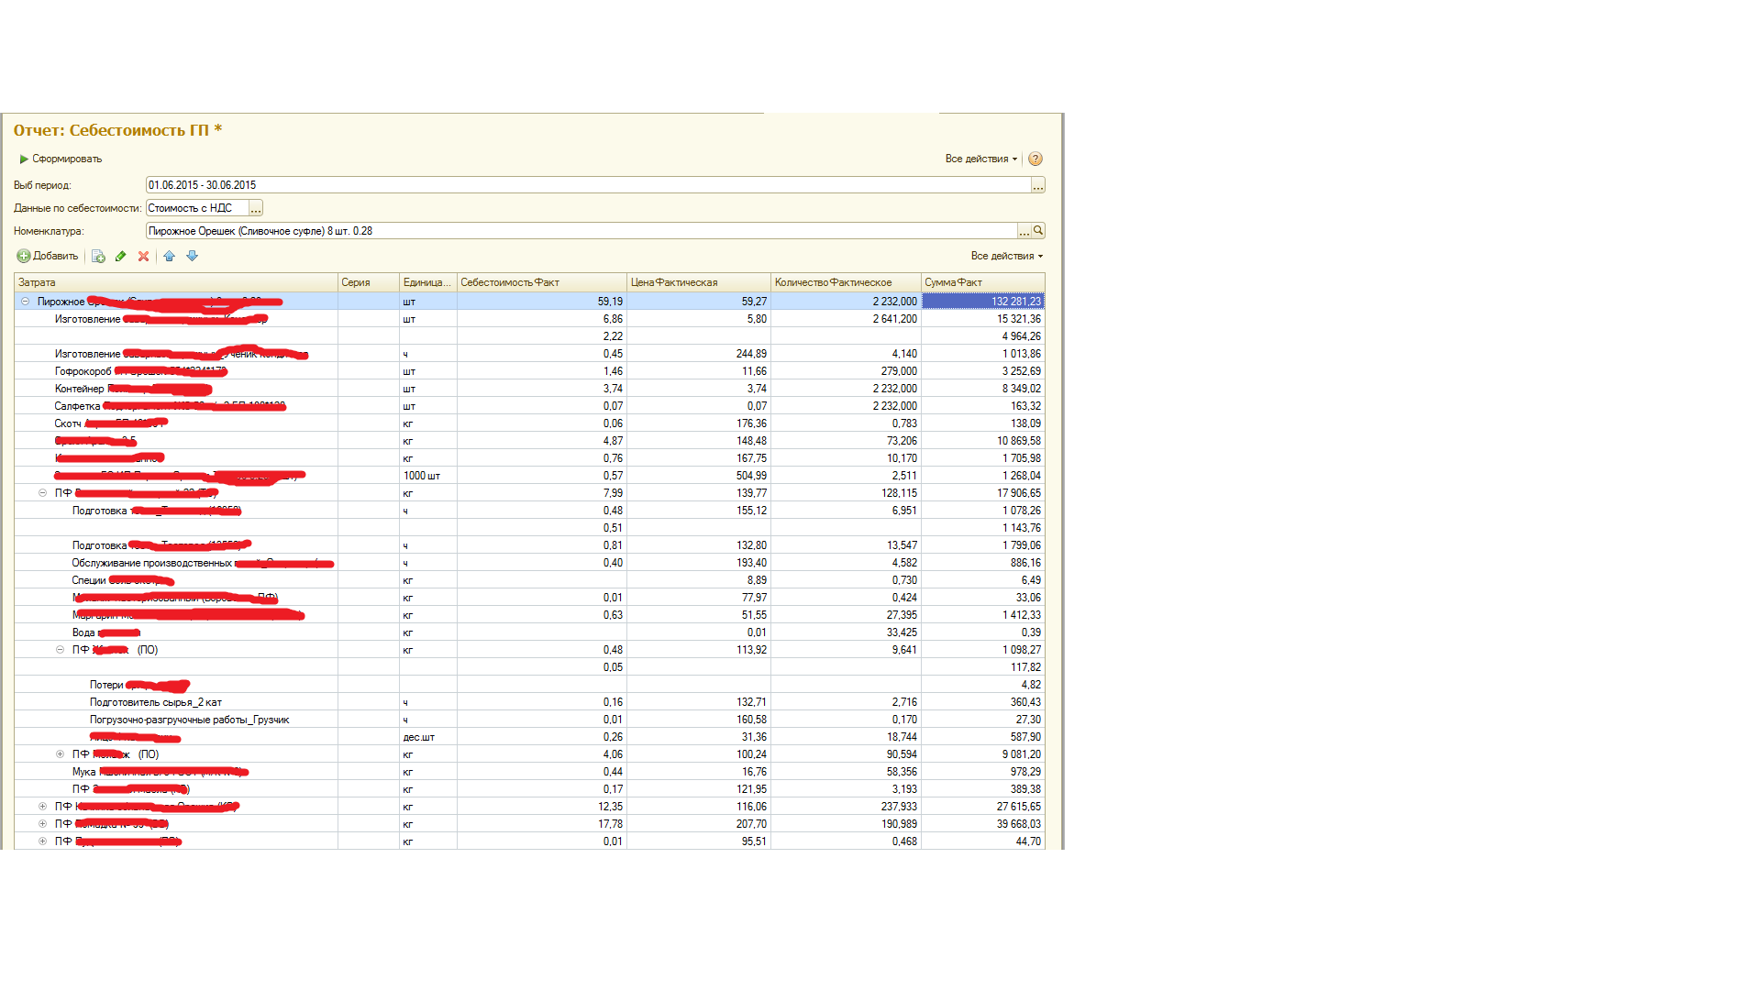Open Стоимость с НДС selection ellipsis
Screen dimensions: 1761x990
pos(256,208)
